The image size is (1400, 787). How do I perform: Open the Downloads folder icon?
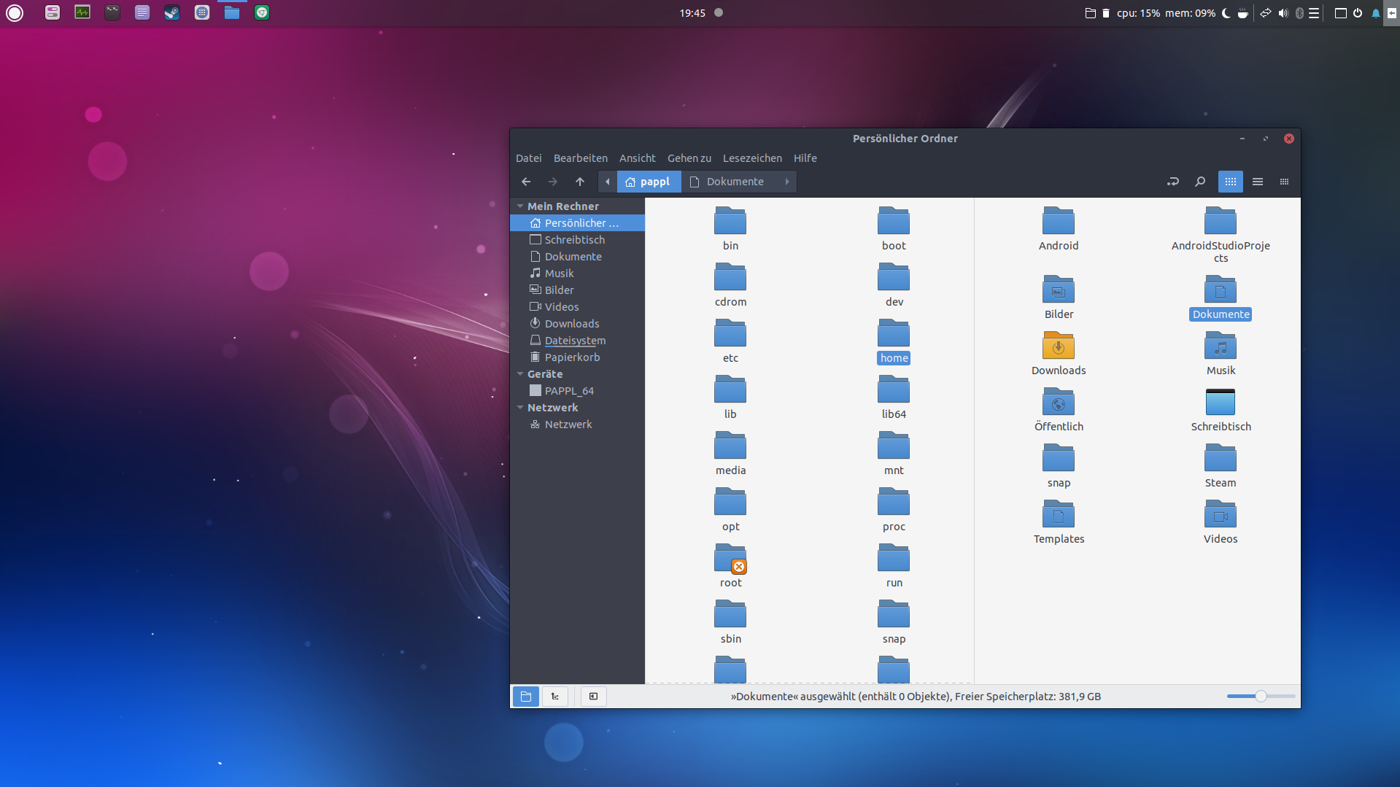click(1059, 346)
